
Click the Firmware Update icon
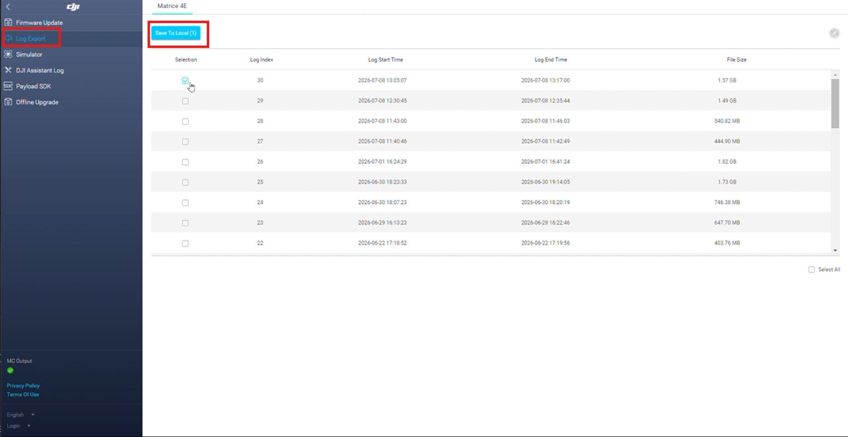(8, 22)
